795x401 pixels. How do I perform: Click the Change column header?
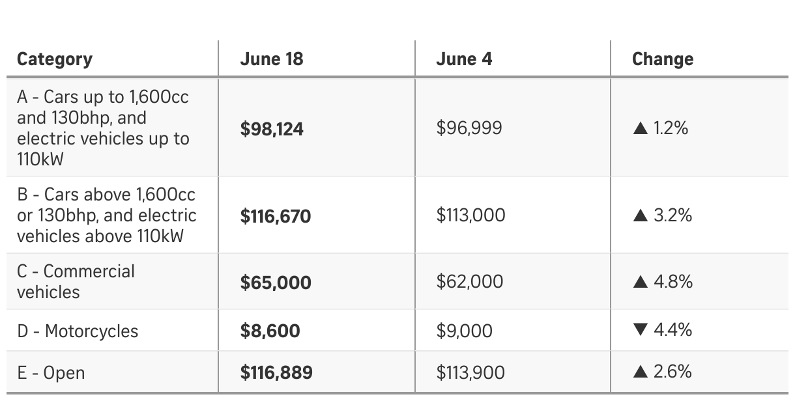coord(663,59)
